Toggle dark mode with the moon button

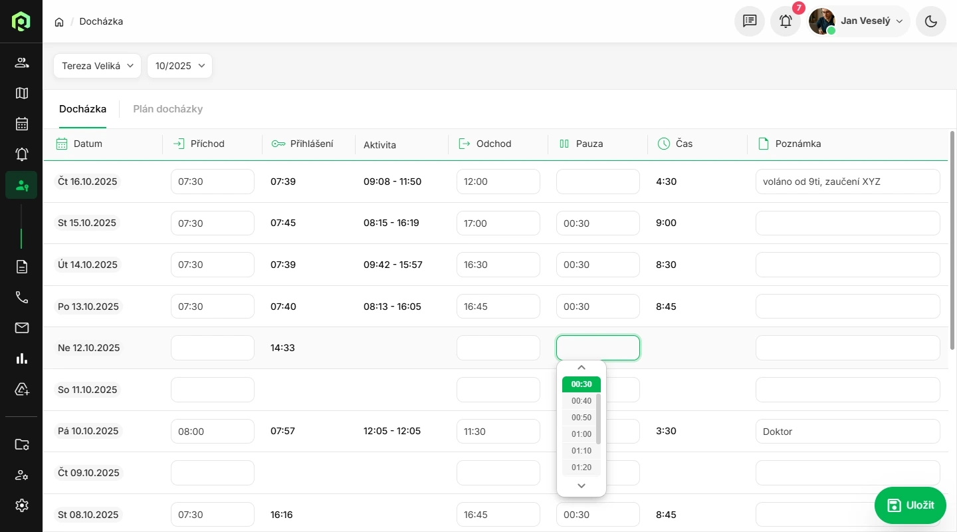(930, 21)
